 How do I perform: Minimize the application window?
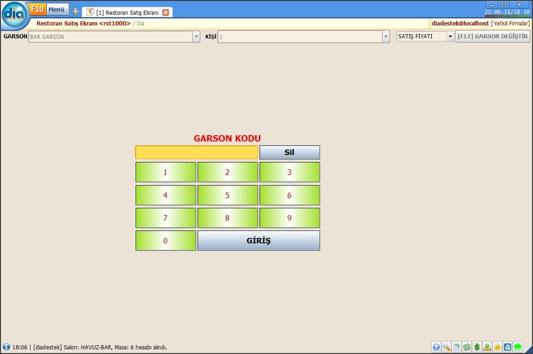(492, 5)
